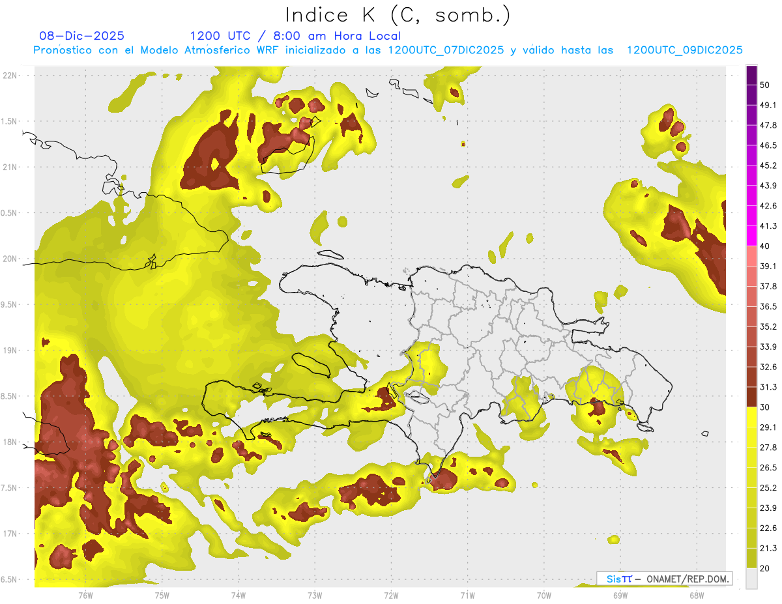The image size is (782, 604).
Task: Click the legend value "25.2"
Action: (x=768, y=488)
